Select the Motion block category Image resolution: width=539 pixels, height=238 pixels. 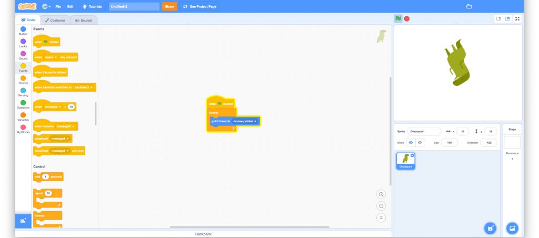tap(23, 31)
